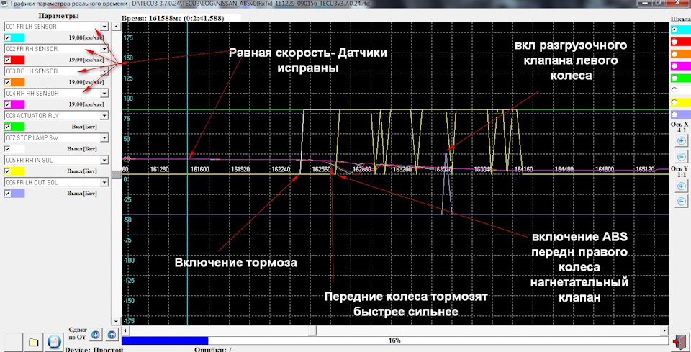Uncheck the 003 RR LH SENSOR trace checkbox
The image size is (691, 352).
click(x=6, y=82)
